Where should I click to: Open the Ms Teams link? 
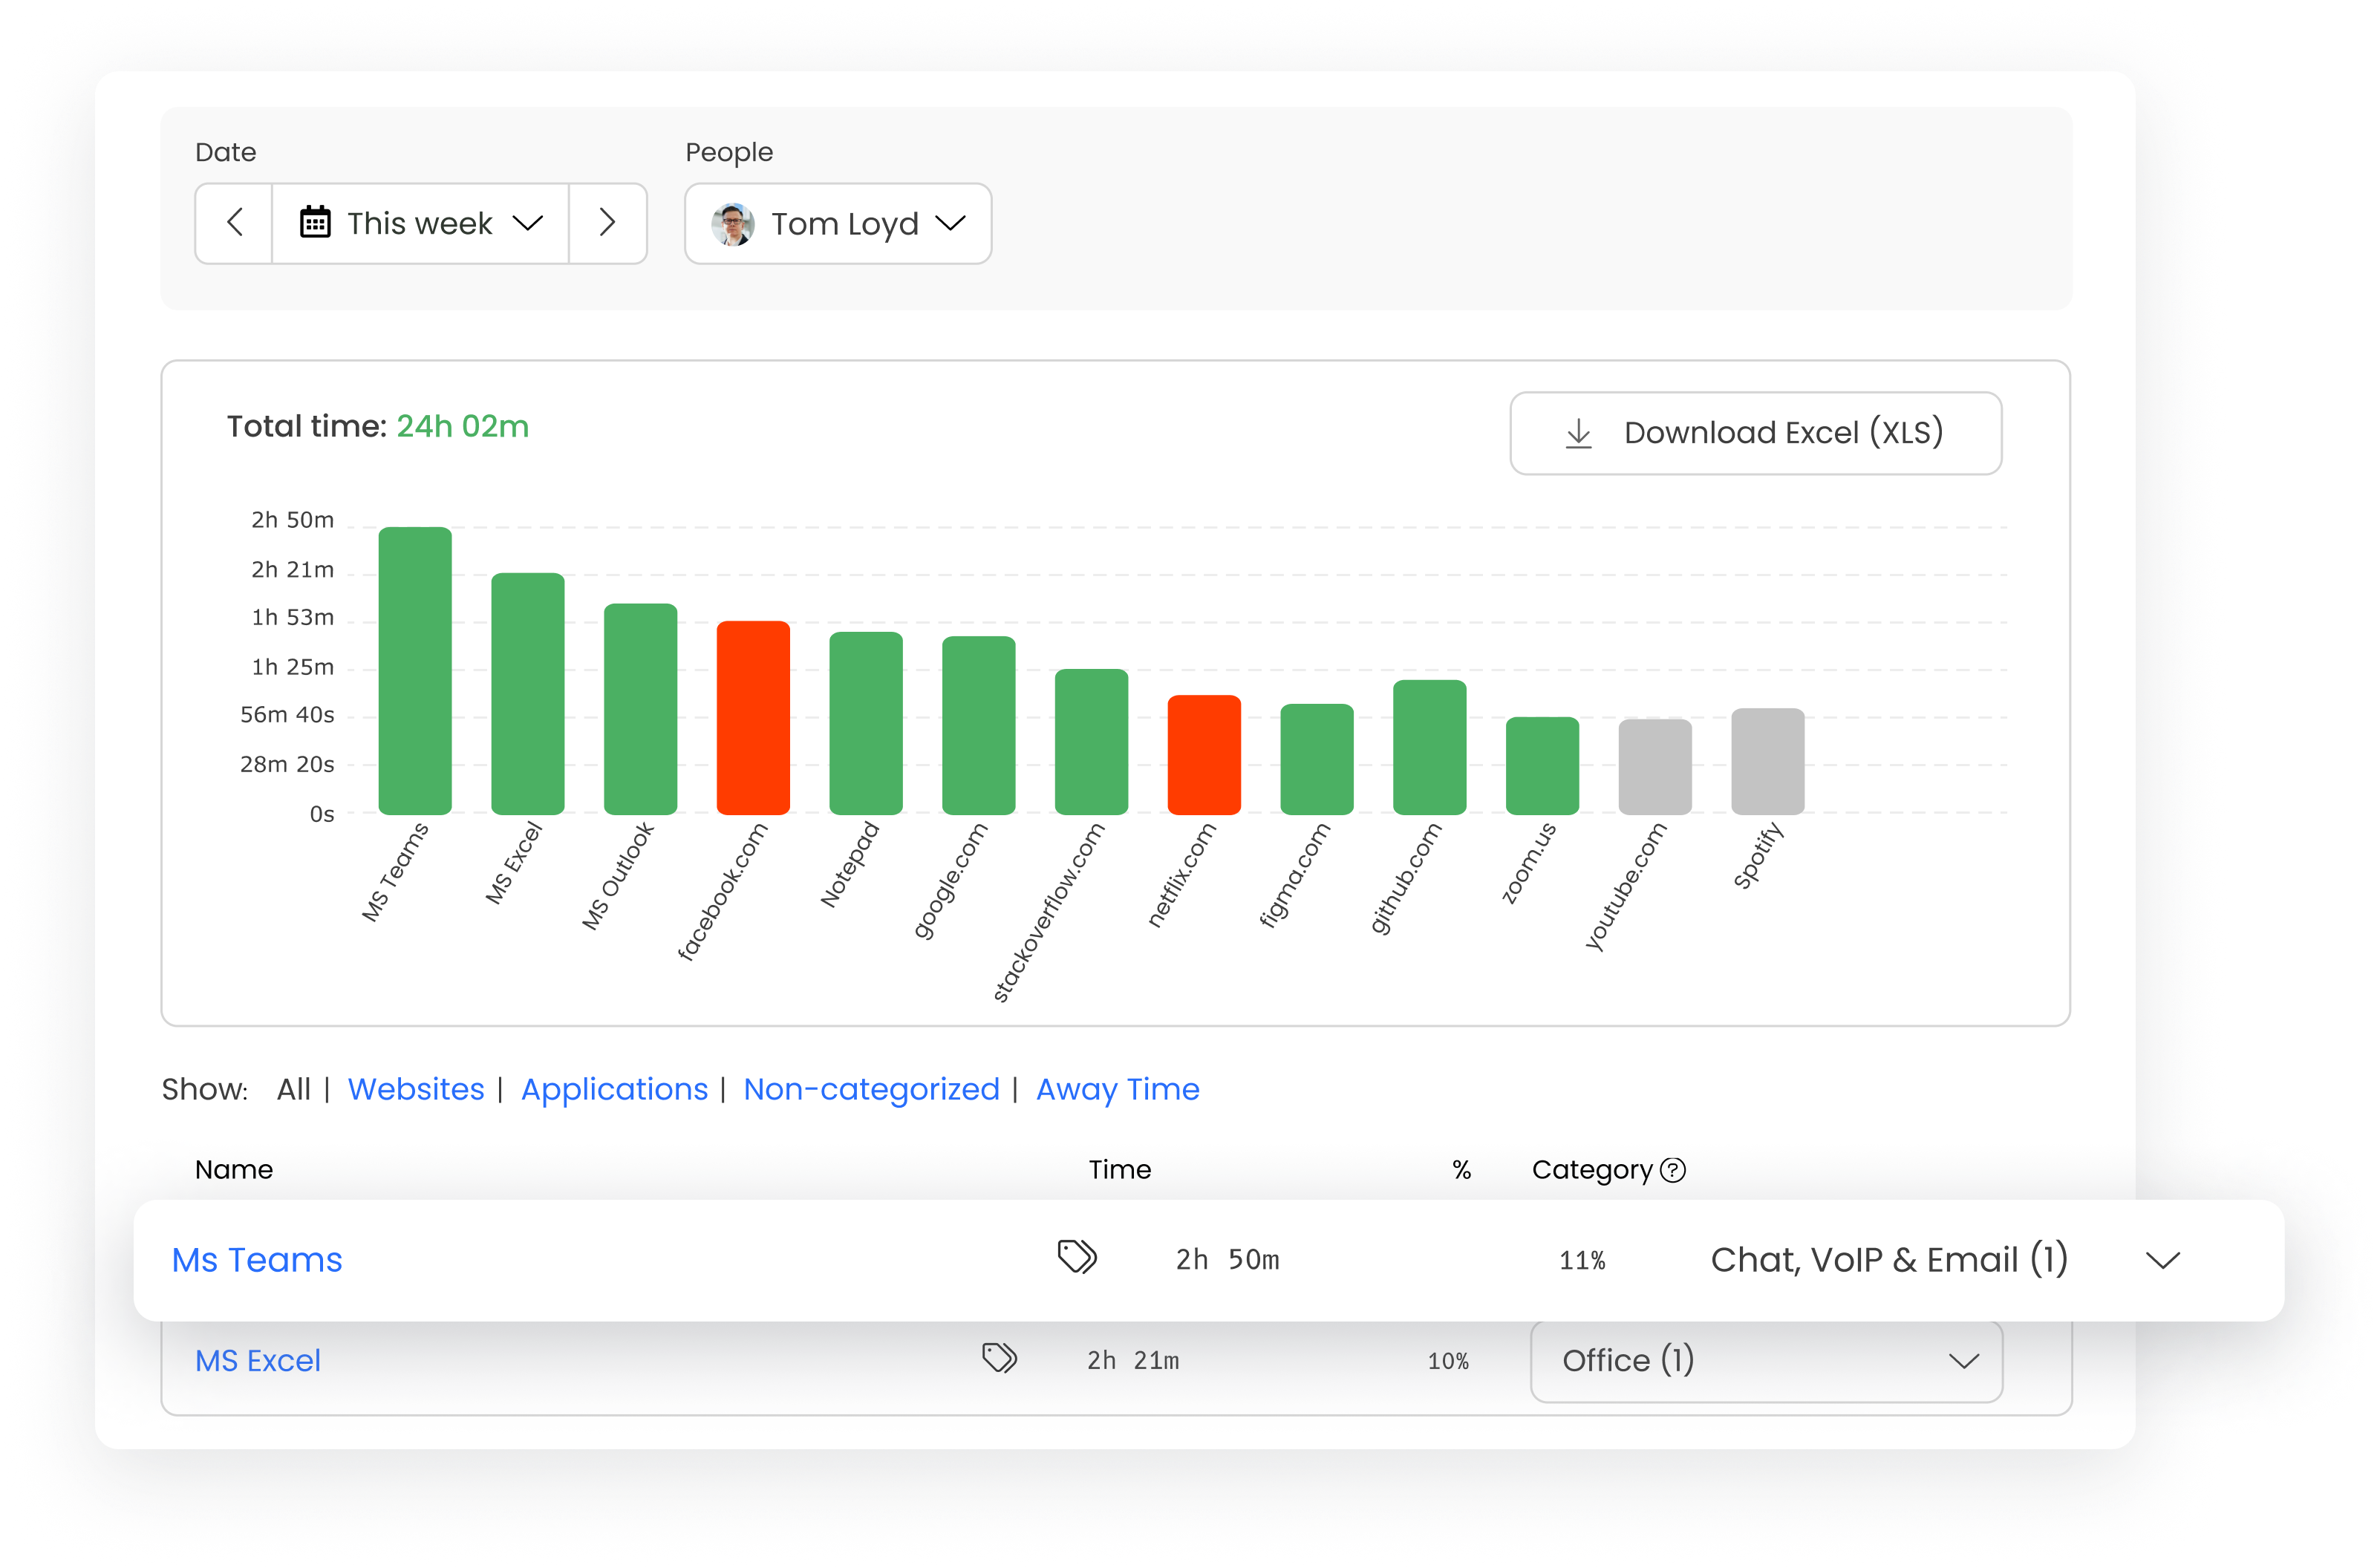pyautogui.click(x=257, y=1260)
